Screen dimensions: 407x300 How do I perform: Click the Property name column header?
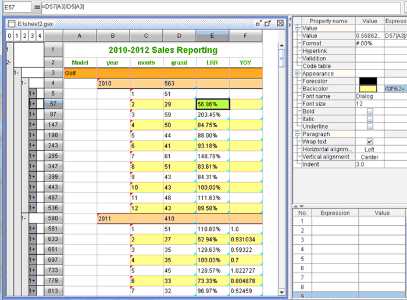pos(328,20)
